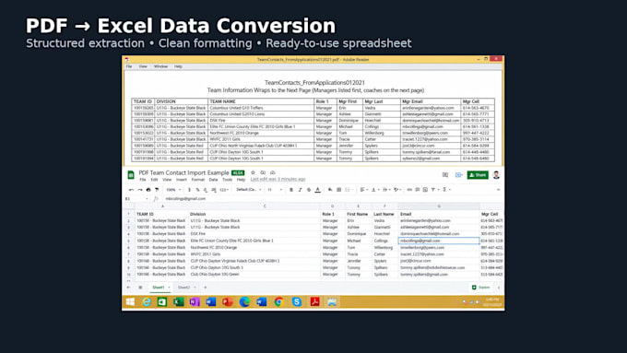Click the present/meet icon left of Share
This screenshot has height=353, width=627.
[458, 175]
